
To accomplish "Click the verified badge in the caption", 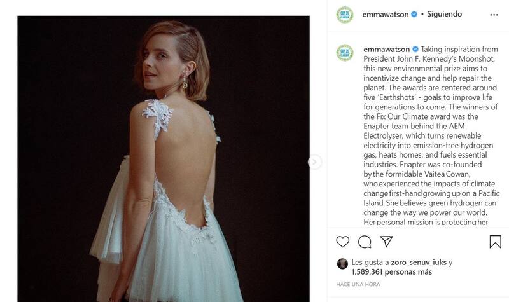I will (415, 48).
